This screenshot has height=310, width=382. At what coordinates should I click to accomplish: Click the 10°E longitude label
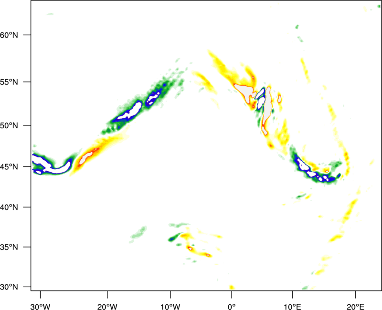click(x=292, y=307)
